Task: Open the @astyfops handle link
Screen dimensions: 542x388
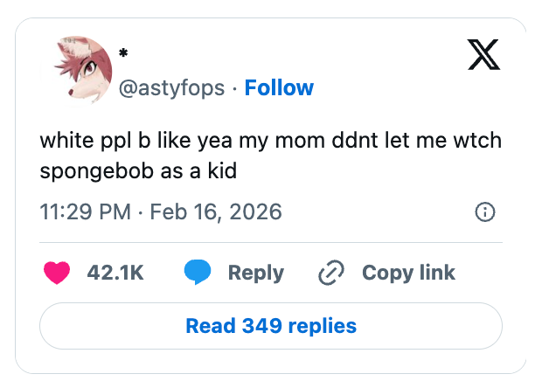Action: coord(173,87)
